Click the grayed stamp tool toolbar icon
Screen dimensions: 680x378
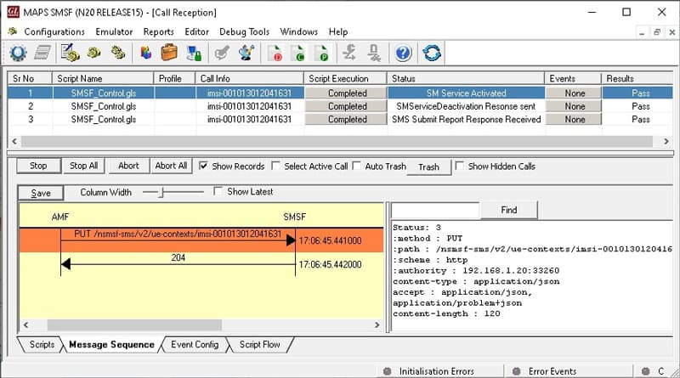click(x=374, y=53)
